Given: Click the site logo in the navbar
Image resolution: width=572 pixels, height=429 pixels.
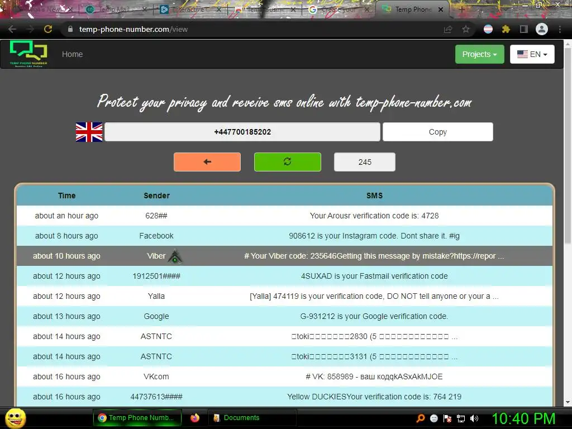Looking at the screenshot, I should [x=28, y=54].
